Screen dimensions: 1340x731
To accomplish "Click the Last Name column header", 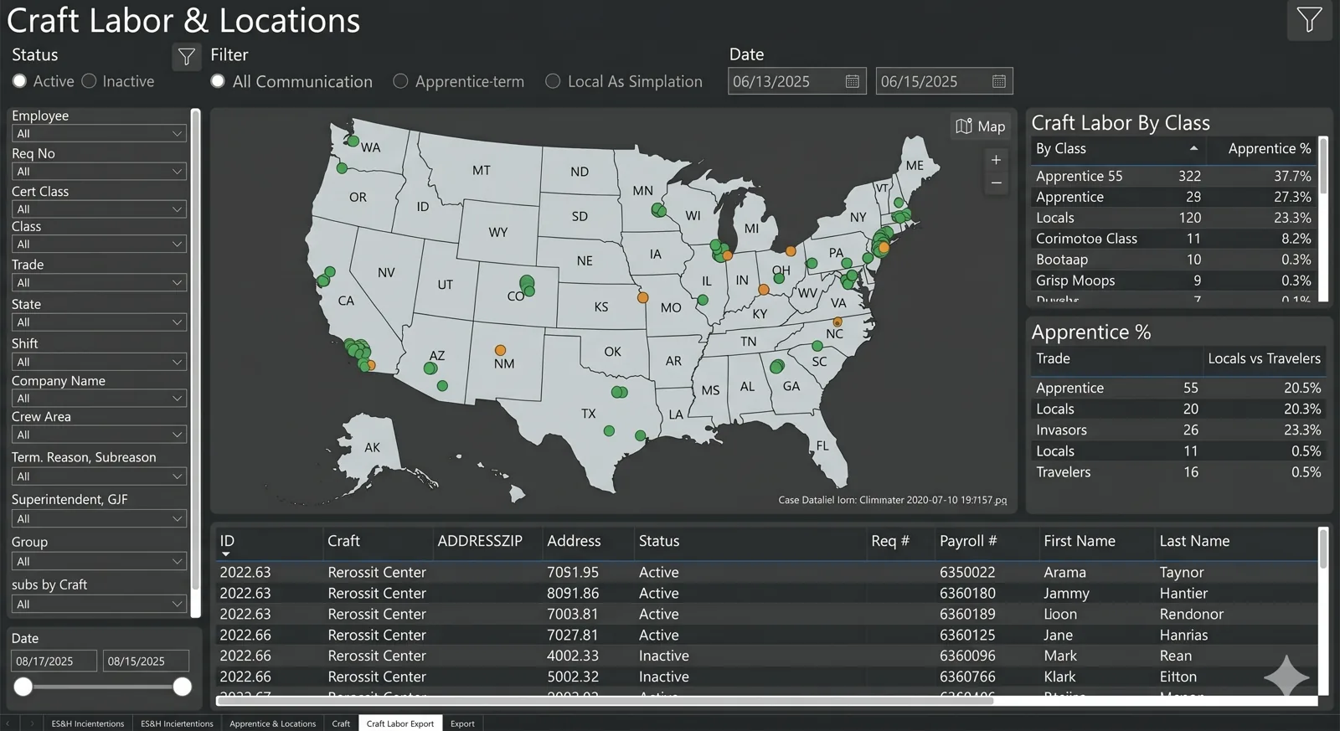I will (x=1194, y=541).
